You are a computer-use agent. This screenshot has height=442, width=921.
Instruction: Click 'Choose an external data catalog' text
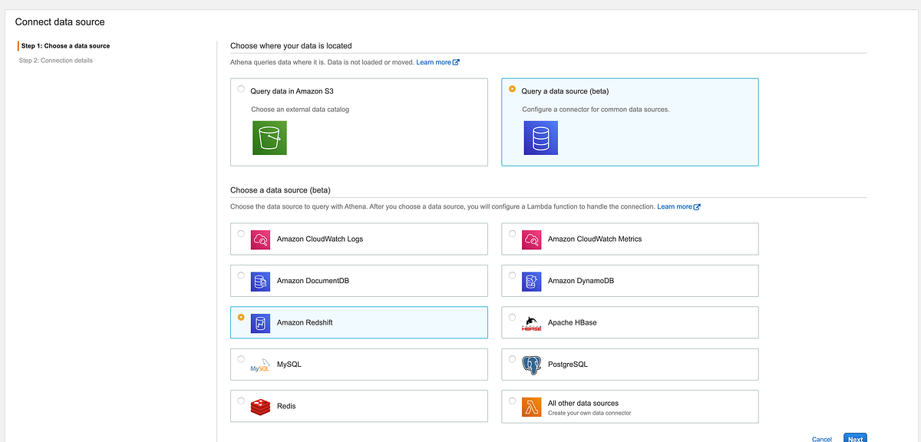point(300,110)
